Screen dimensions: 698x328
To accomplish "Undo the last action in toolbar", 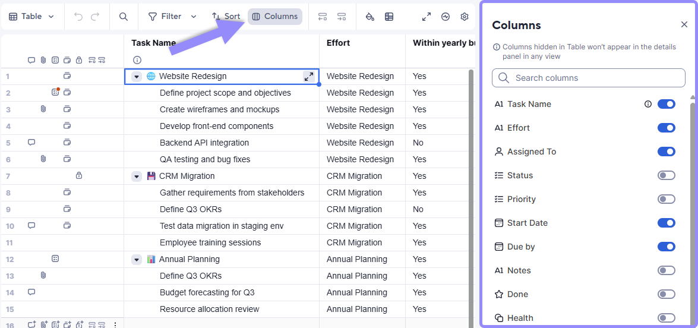I will coord(79,17).
